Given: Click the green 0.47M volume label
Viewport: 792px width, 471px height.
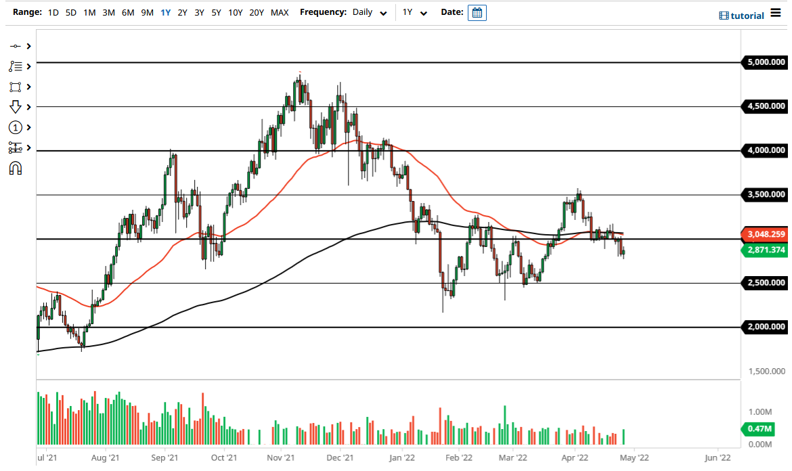Looking at the screenshot, I should [760, 429].
